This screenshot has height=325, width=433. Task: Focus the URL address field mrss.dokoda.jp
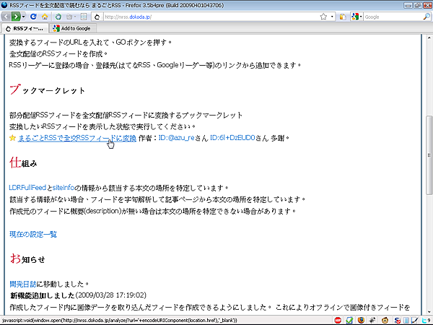click(x=211, y=17)
